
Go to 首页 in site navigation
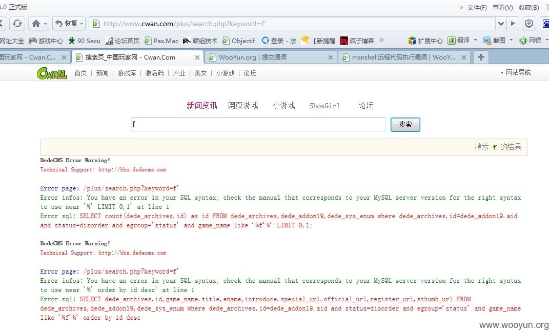click(80, 73)
